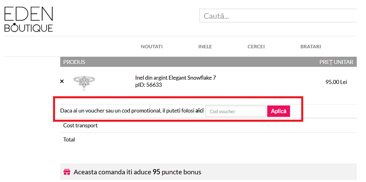Click the PREȚ UNITAR column header
The height and width of the screenshot is (182, 366).
(x=336, y=62)
